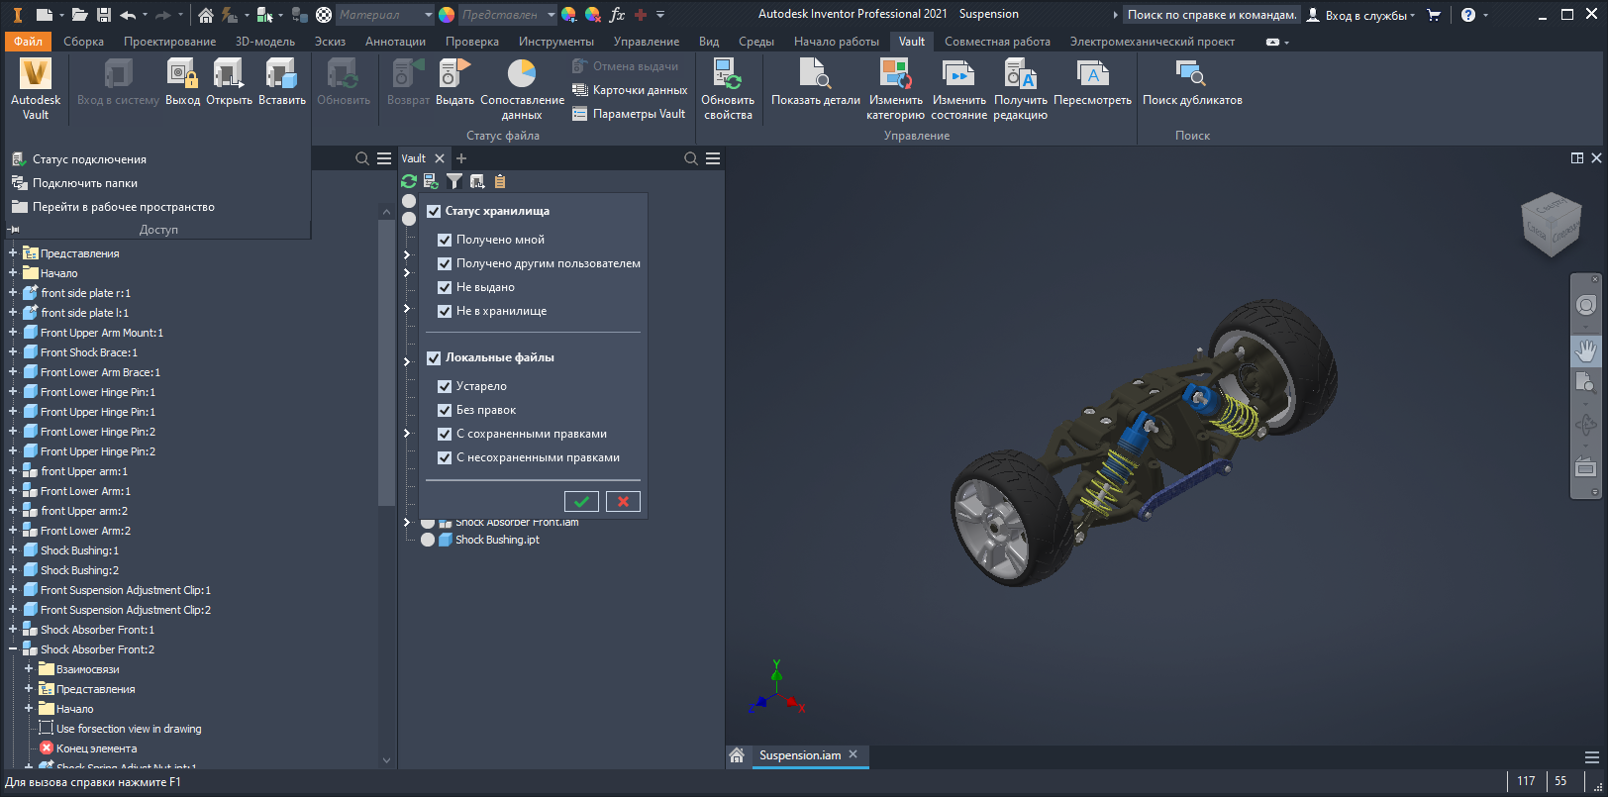
Task: Toggle the Не выдано checkbox
Action: point(445,287)
